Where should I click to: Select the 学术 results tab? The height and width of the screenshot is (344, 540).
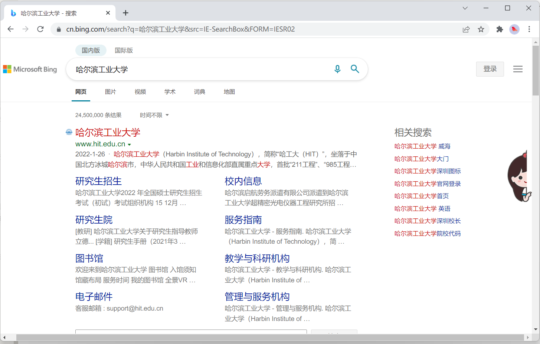(x=170, y=92)
